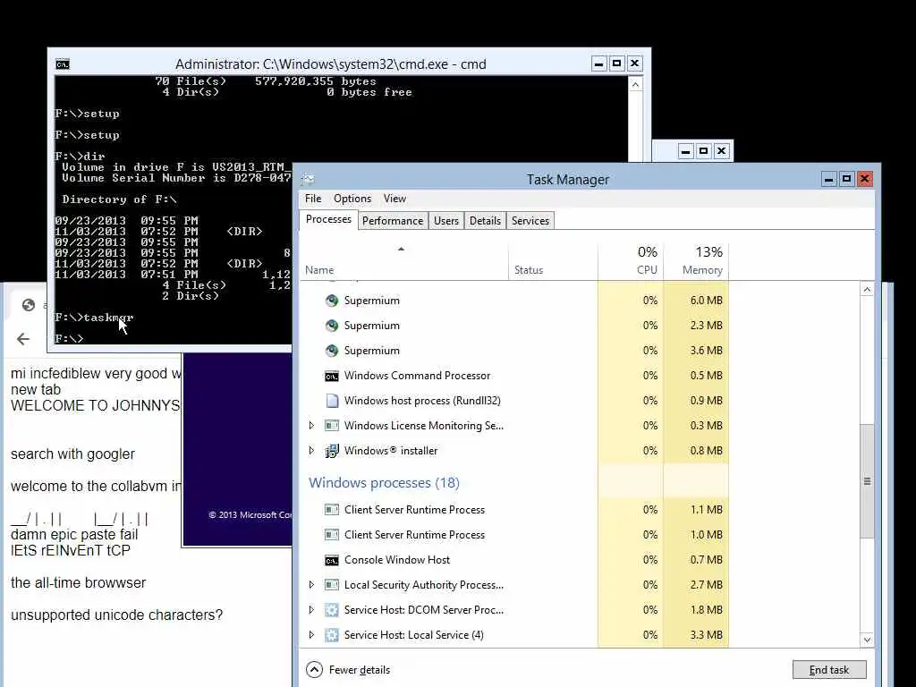Open the File menu in Task Manager

click(x=313, y=199)
